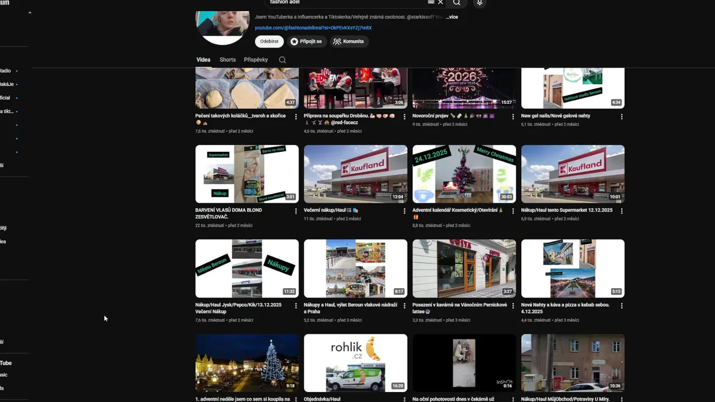Image resolution: width=715 pixels, height=402 pixels.
Task: Play the Nehtové studio Beroun thumbnail
Action: (x=573, y=88)
